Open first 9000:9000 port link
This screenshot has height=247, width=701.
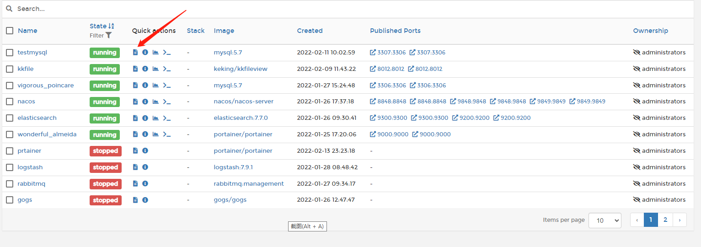(389, 134)
